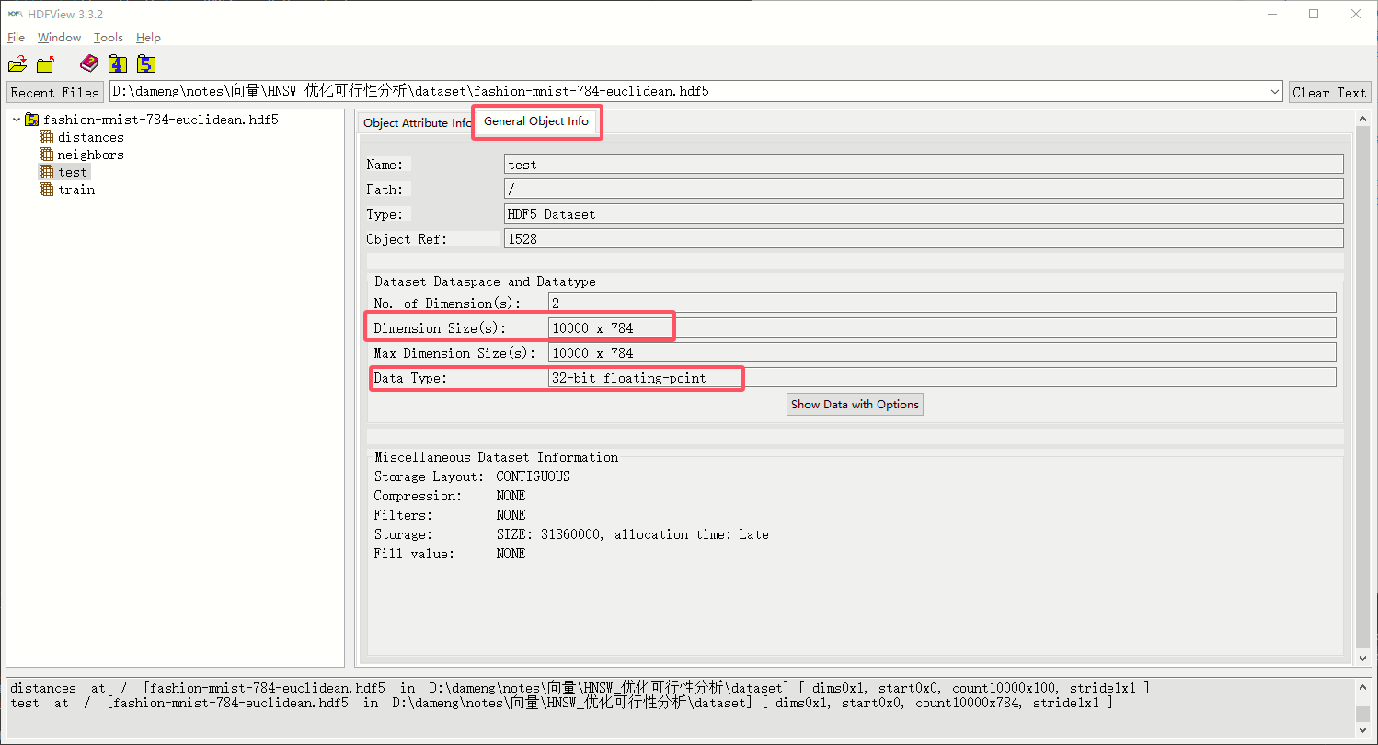Click the HDF5 library version icon

[146, 63]
